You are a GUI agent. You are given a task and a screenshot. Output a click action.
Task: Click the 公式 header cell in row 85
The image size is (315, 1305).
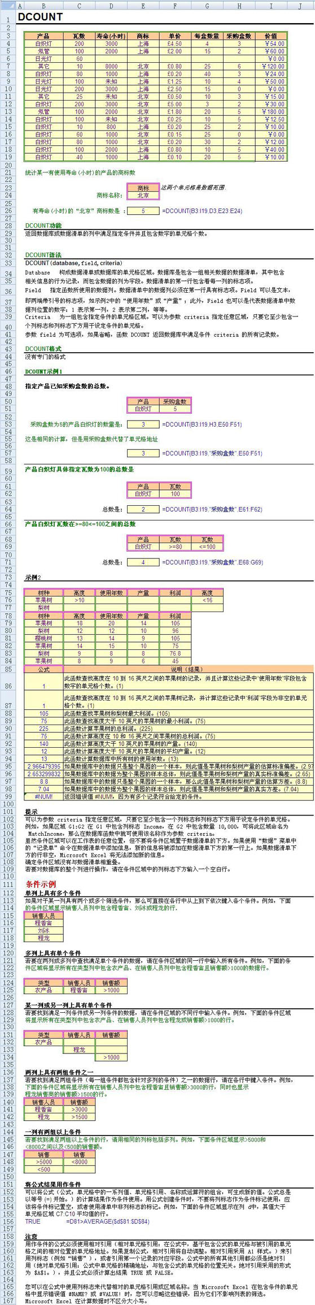point(43,669)
